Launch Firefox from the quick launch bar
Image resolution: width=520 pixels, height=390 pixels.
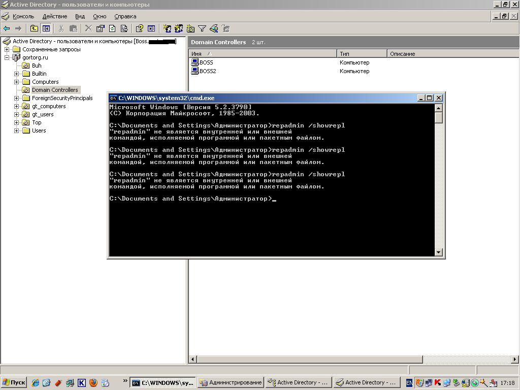93,383
